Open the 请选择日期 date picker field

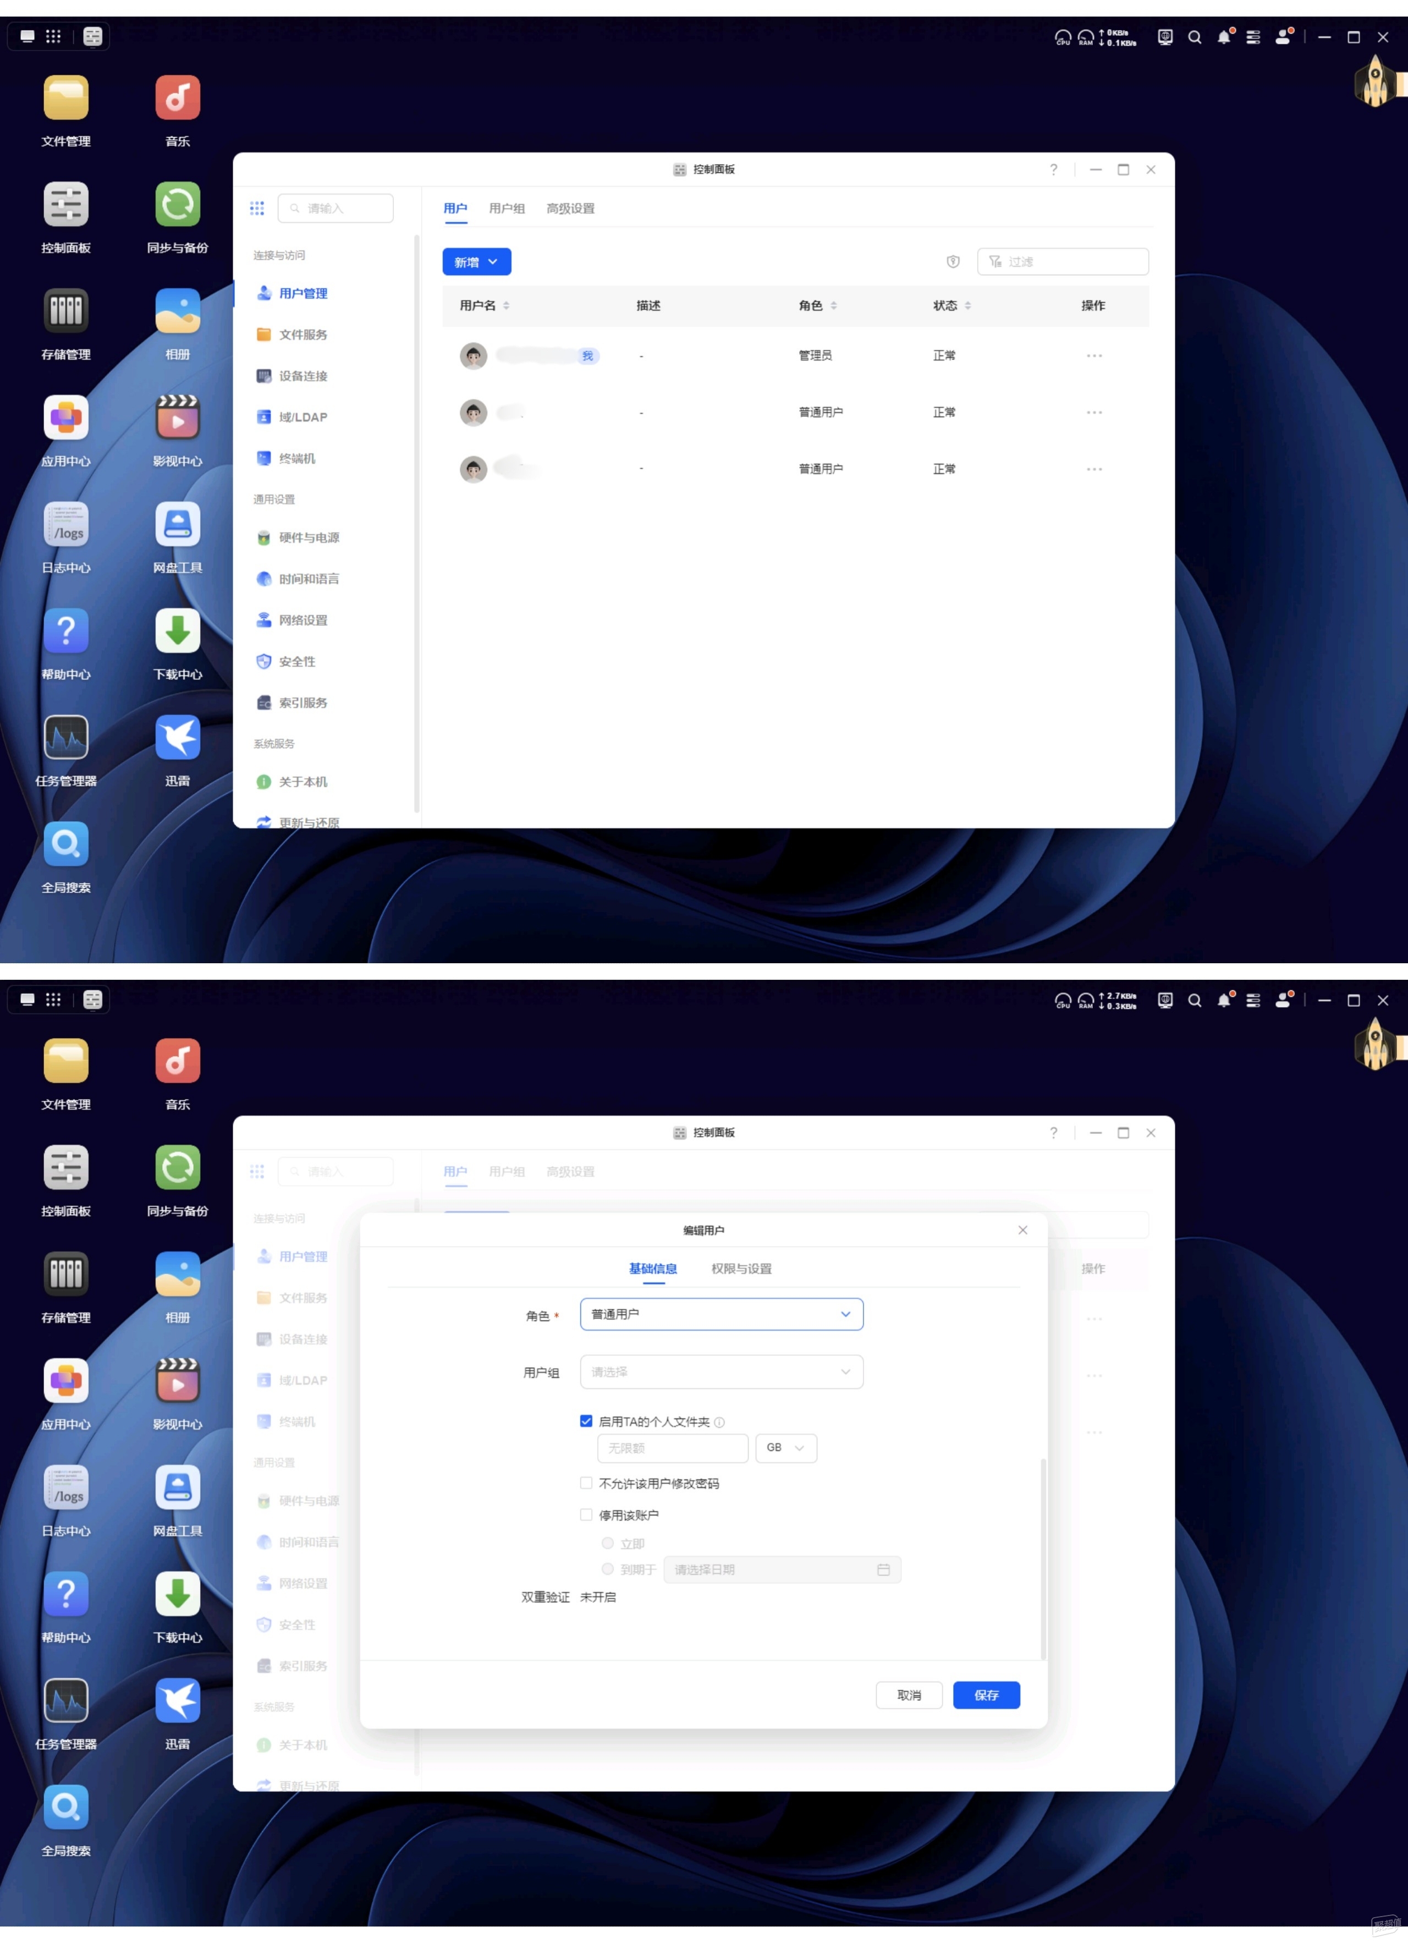point(782,1569)
